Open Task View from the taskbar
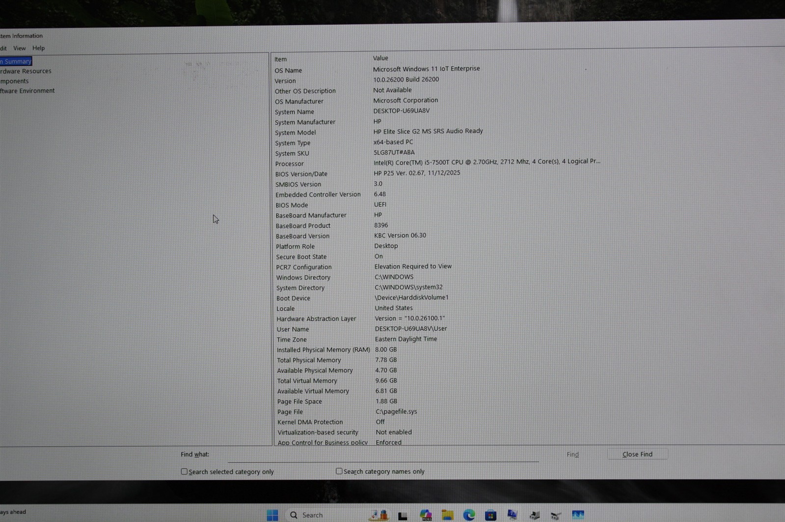The width and height of the screenshot is (785, 522). click(403, 515)
